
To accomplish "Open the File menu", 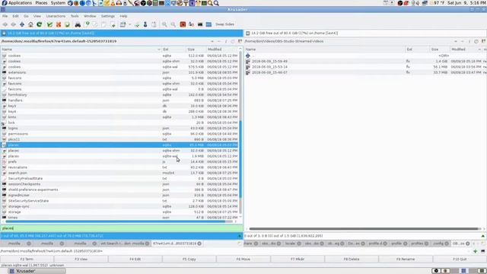I will [5, 16].
